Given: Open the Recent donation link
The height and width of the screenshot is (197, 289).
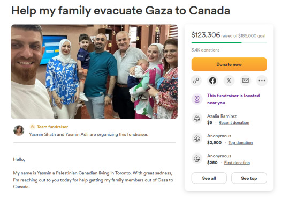Looking at the screenshot, I should [x=234, y=123].
